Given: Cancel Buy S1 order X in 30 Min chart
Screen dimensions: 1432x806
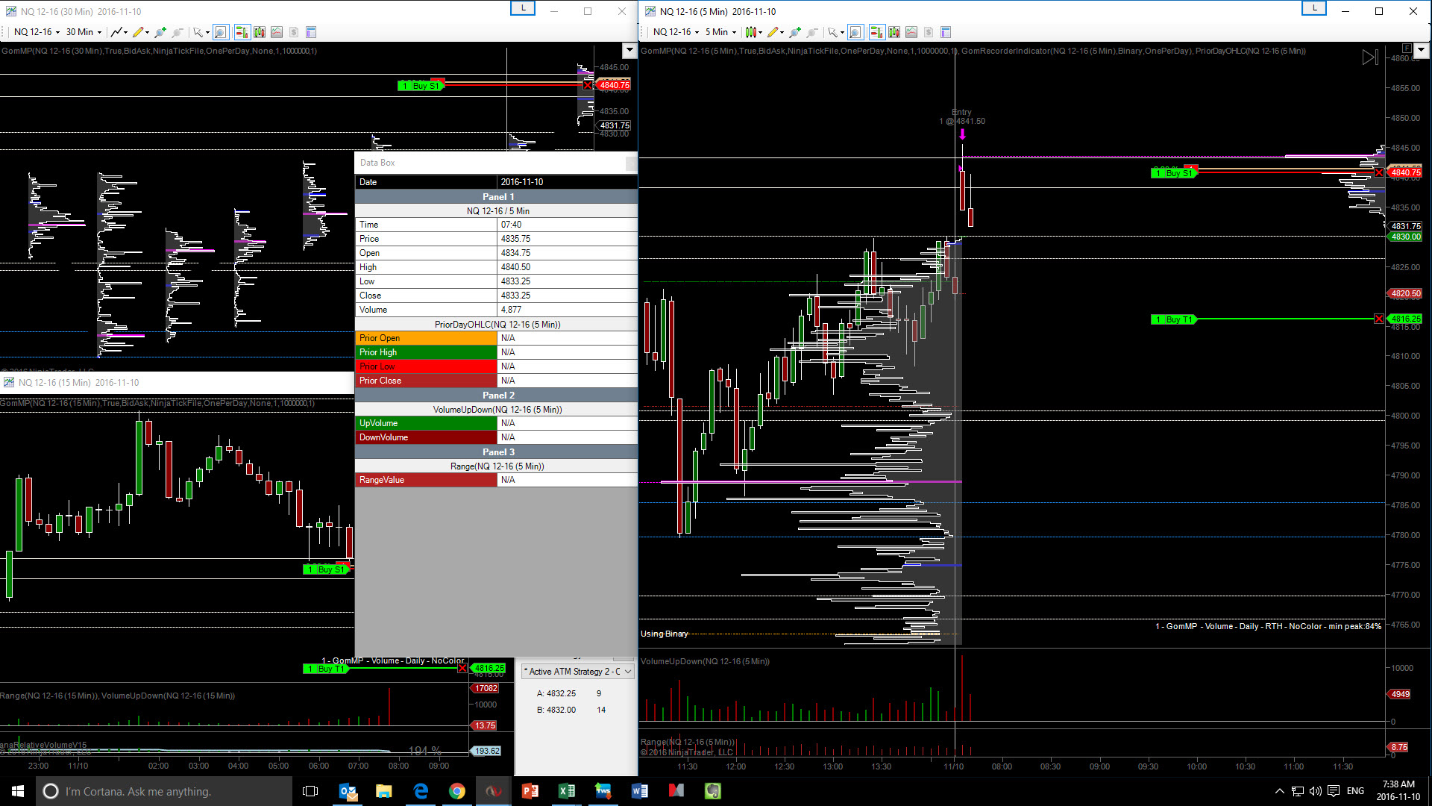Looking at the screenshot, I should tap(588, 86).
